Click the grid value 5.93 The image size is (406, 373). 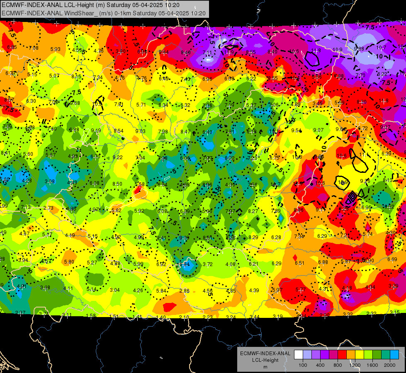click(x=56, y=49)
